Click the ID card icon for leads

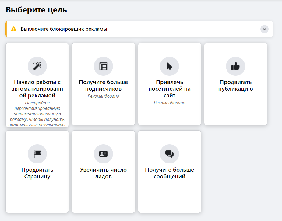103,154
